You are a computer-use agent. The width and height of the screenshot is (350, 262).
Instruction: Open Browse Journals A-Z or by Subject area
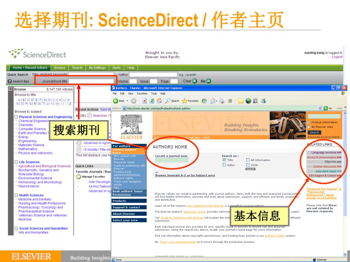[x=185, y=175]
